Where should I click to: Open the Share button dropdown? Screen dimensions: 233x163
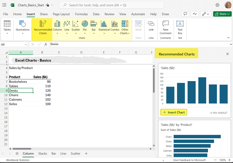tap(222, 14)
